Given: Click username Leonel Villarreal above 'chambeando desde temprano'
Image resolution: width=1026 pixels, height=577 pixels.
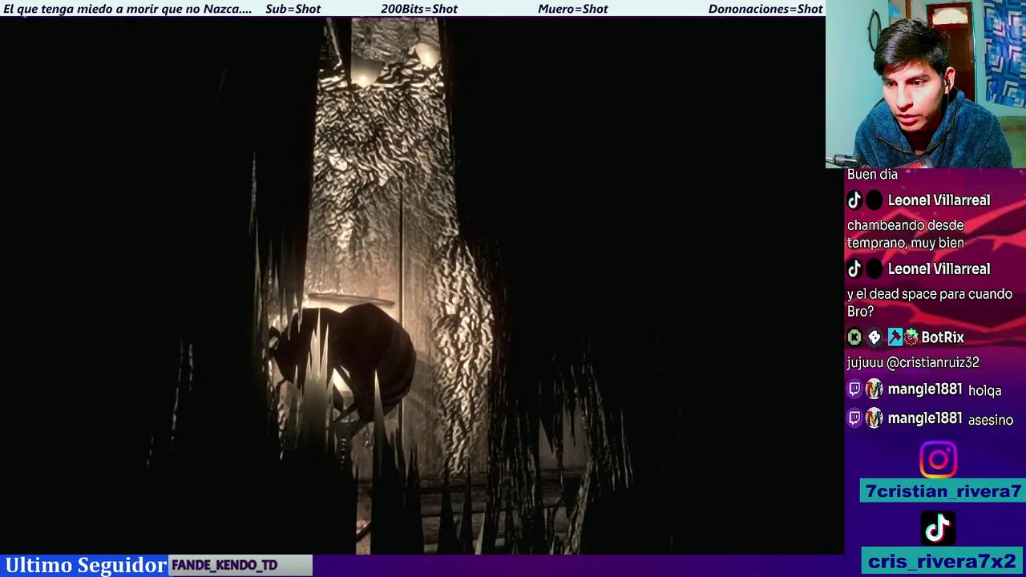Looking at the screenshot, I should (x=939, y=200).
